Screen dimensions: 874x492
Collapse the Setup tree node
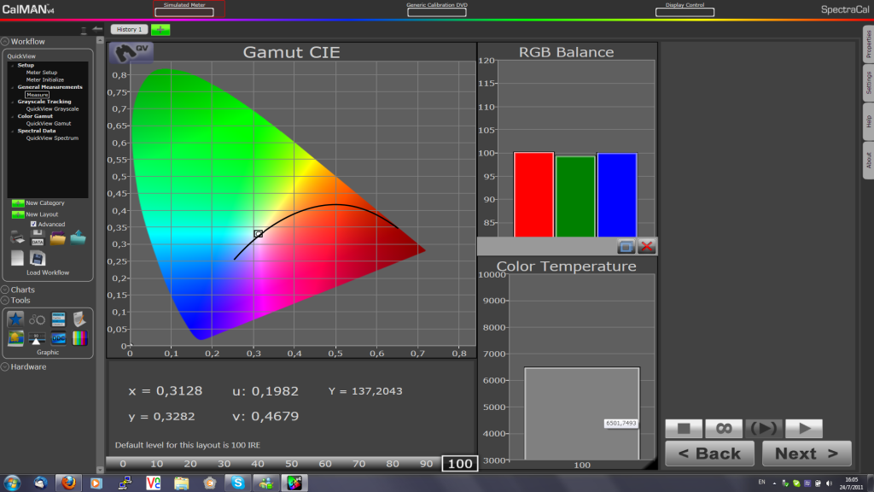(x=13, y=65)
